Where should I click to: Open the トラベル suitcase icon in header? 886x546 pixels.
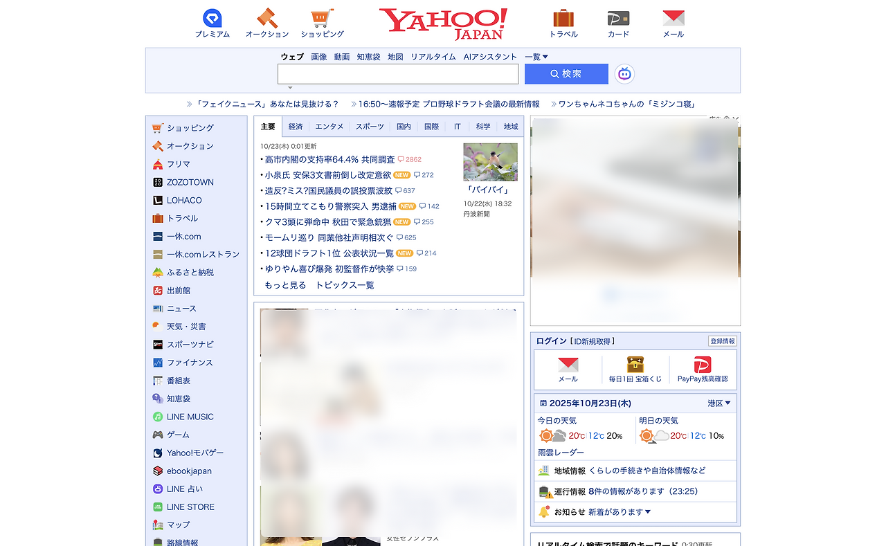tap(563, 18)
